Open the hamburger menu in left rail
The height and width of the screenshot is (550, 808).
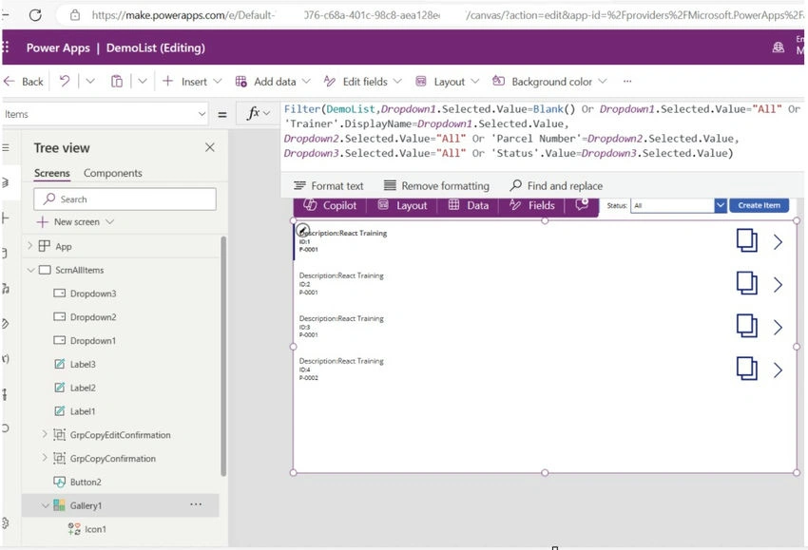click(7, 148)
